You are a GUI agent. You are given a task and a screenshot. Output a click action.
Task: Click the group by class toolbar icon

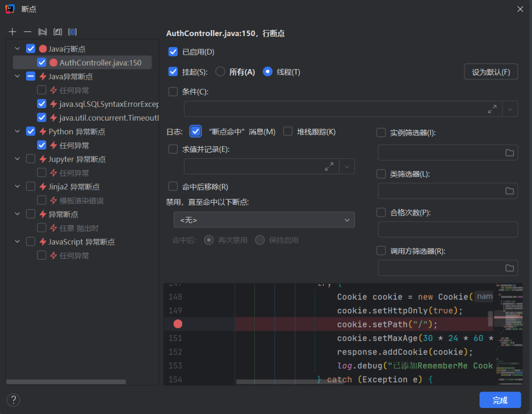[58, 32]
